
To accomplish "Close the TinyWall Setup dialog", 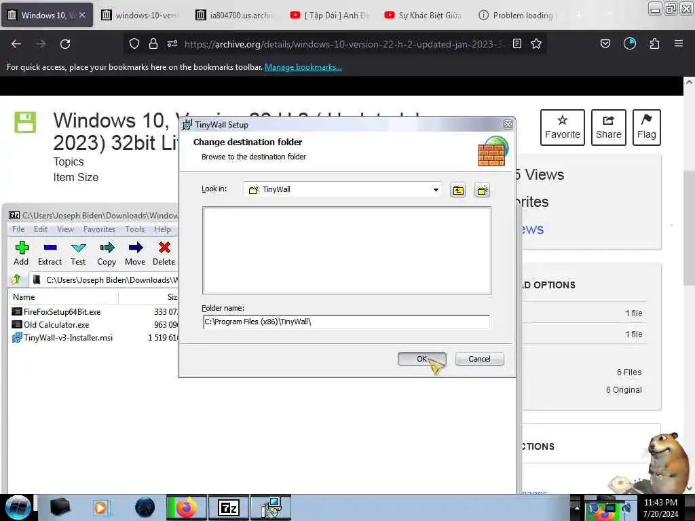I will click(508, 125).
